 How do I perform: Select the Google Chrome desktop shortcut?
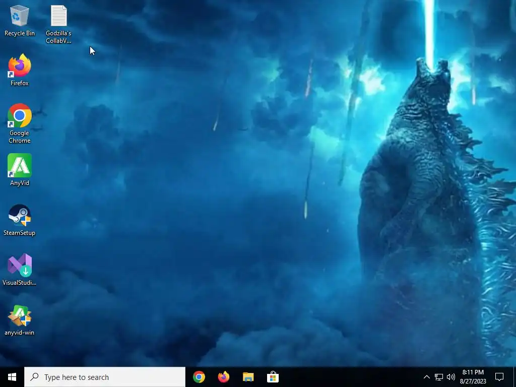(x=20, y=124)
